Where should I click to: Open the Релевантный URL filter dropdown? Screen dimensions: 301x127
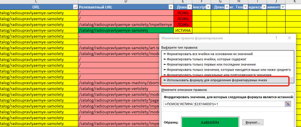tap(171, 7)
